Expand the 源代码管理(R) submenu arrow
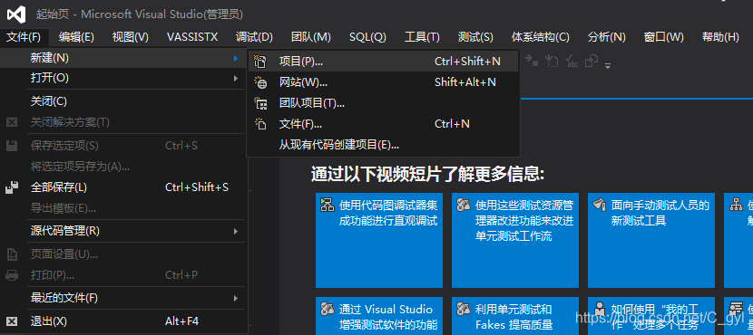 [236, 231]
